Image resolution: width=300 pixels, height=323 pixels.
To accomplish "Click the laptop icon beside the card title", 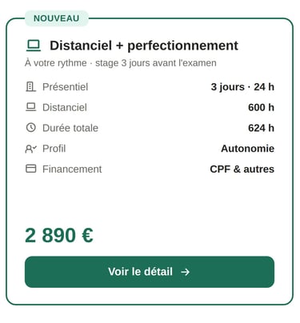I will pos(34,46).
